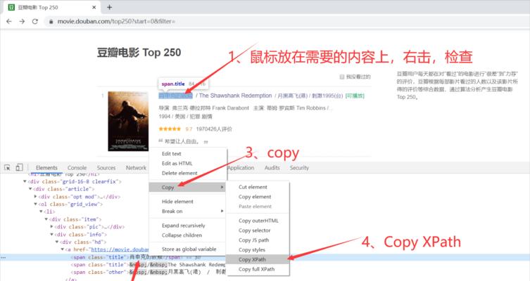Viewport: 530px width, 281px height.
Task: Open the Break on submenu
Action: pos(188,211)
